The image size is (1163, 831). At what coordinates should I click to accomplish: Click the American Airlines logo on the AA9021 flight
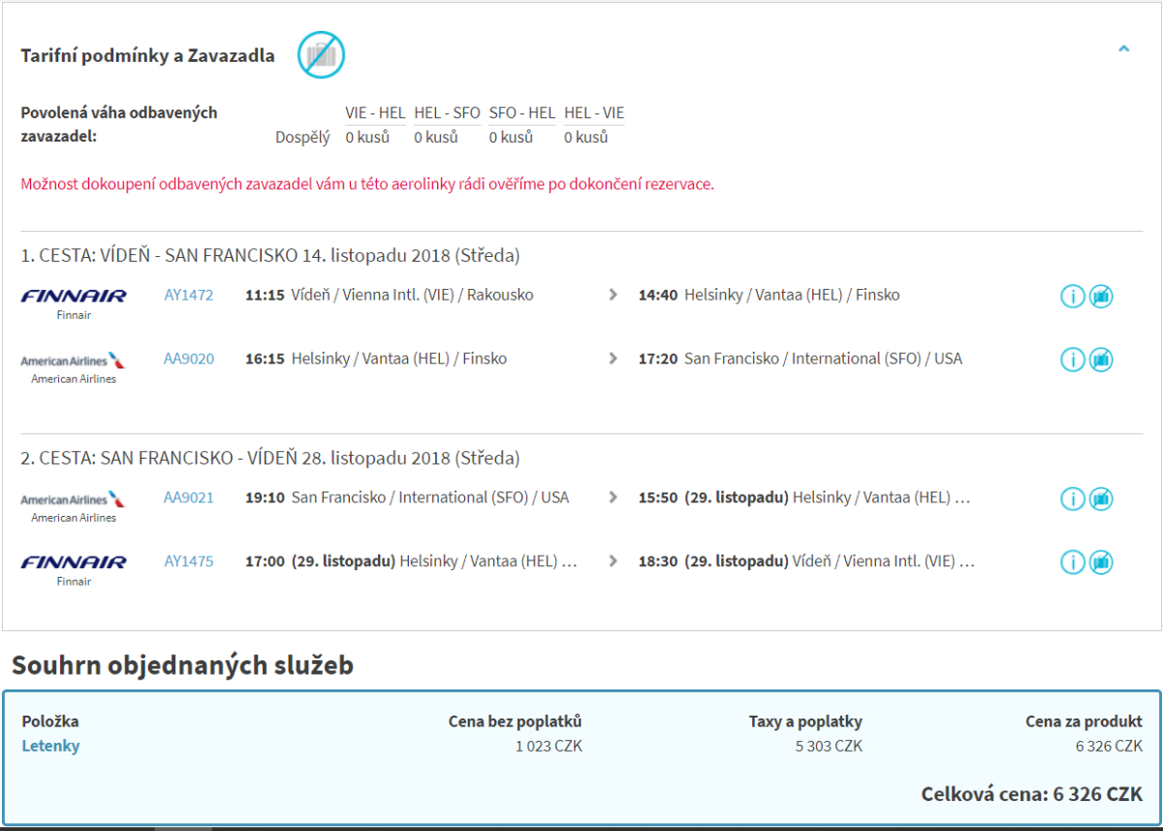74,499
